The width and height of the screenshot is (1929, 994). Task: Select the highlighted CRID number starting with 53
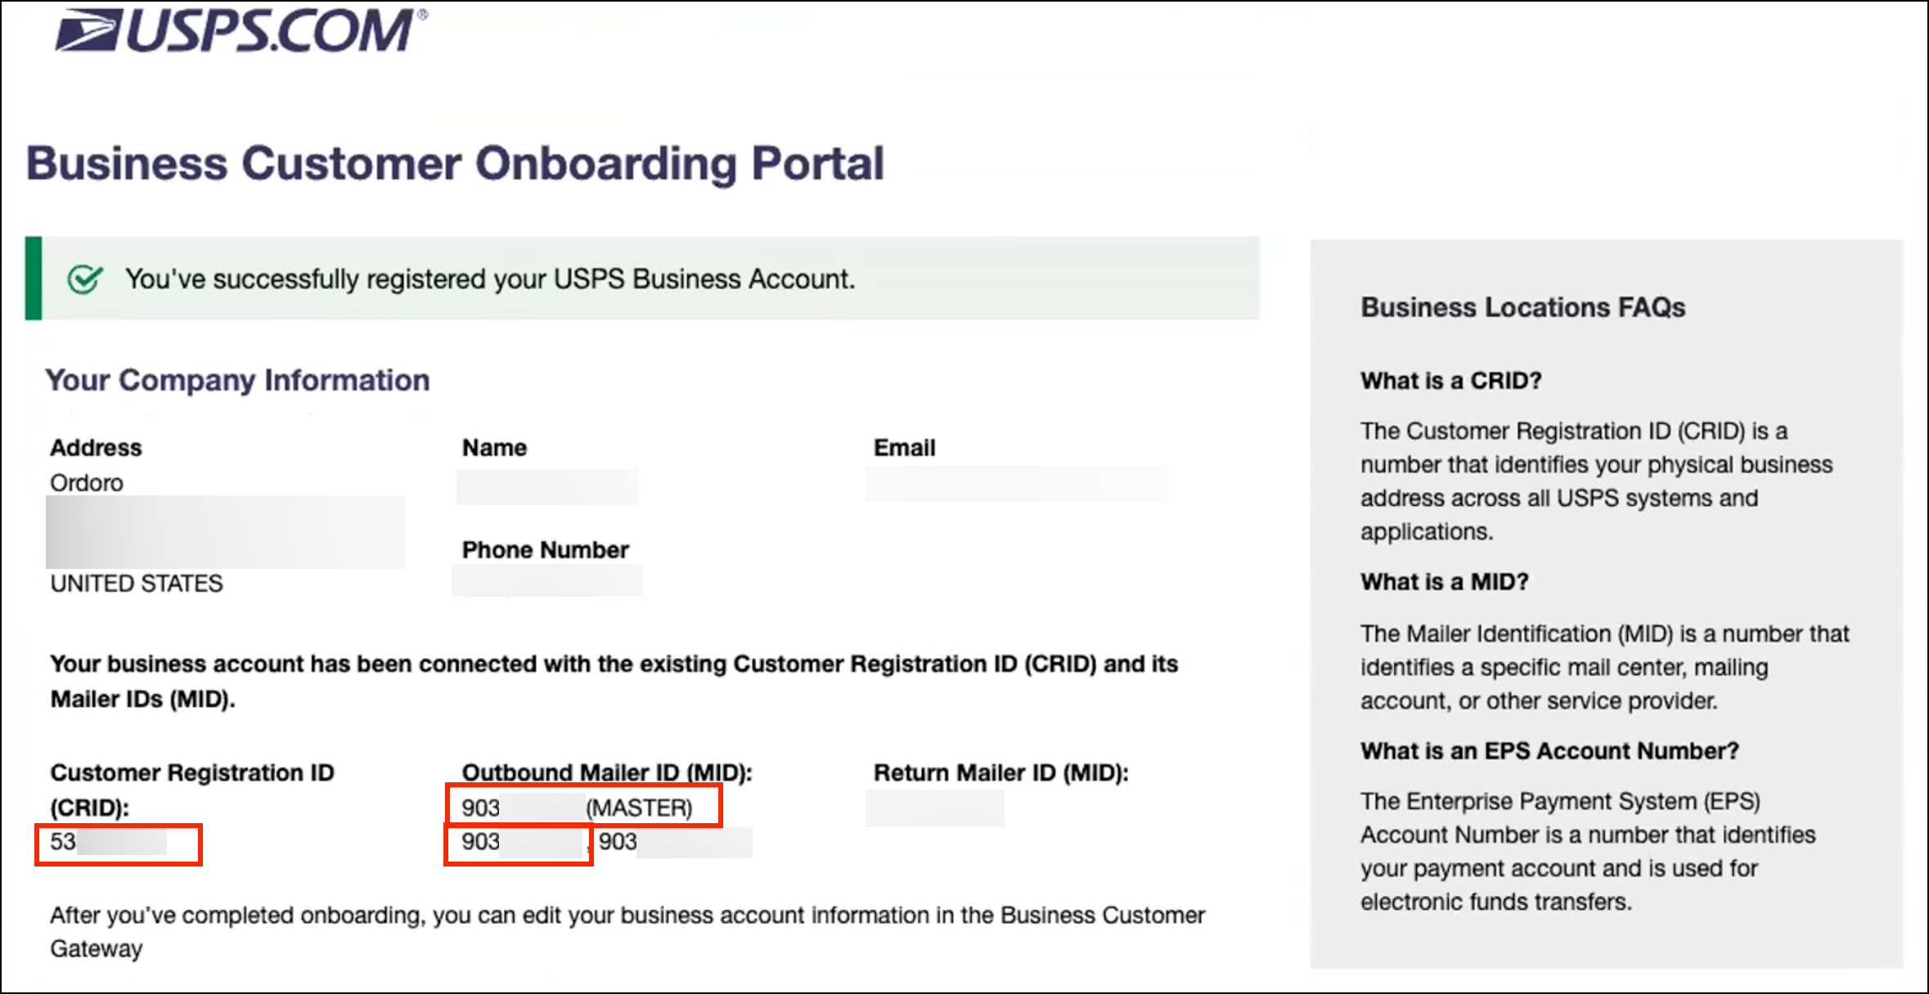click(118, 844)
